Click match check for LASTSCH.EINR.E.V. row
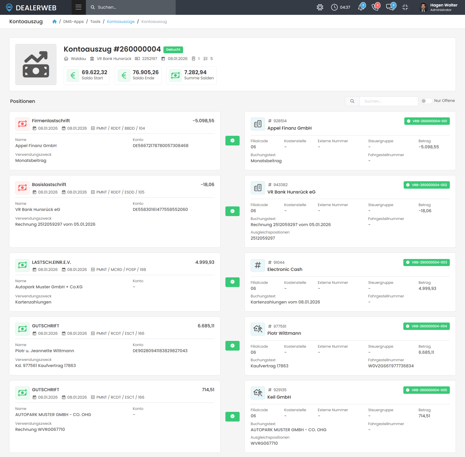The height and width of the screenshot is (457, 465). [x=232, y=282]
